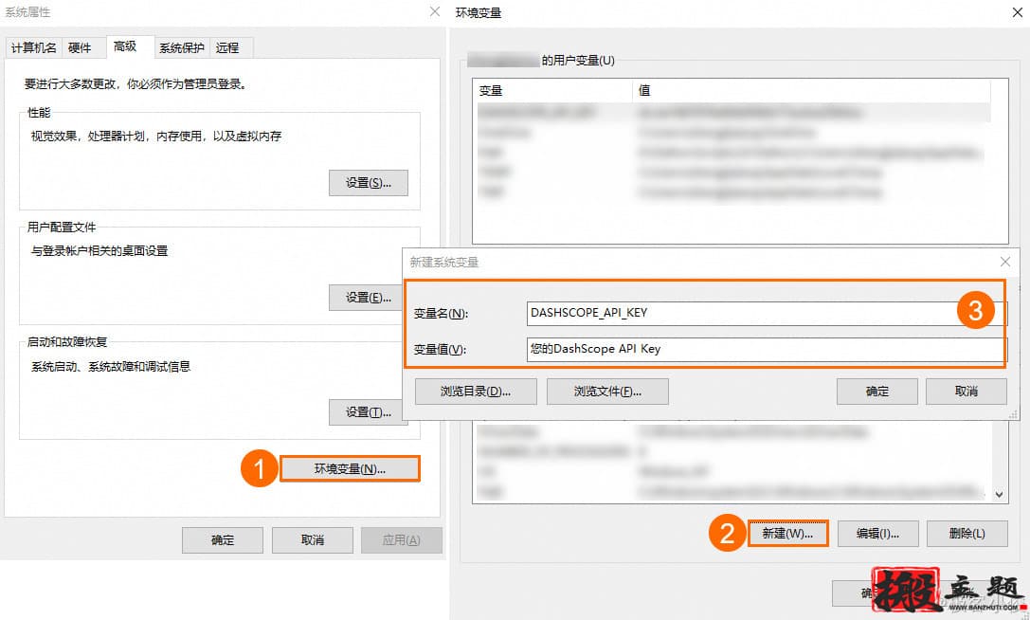Click 编辑(I)... under system variables
This screenshot has height=620, width=1030.
pos(877,533)
